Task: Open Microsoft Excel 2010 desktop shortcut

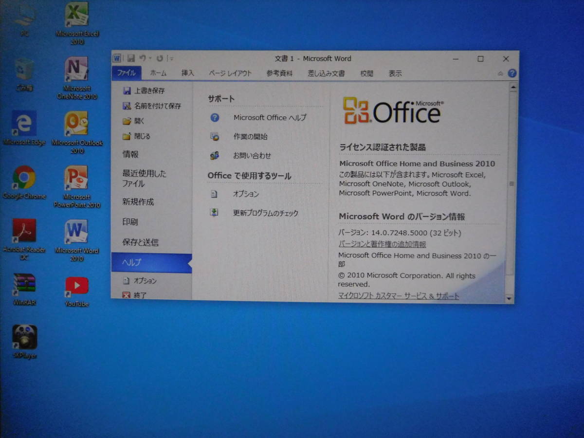Action: click(x=77, y=23)
